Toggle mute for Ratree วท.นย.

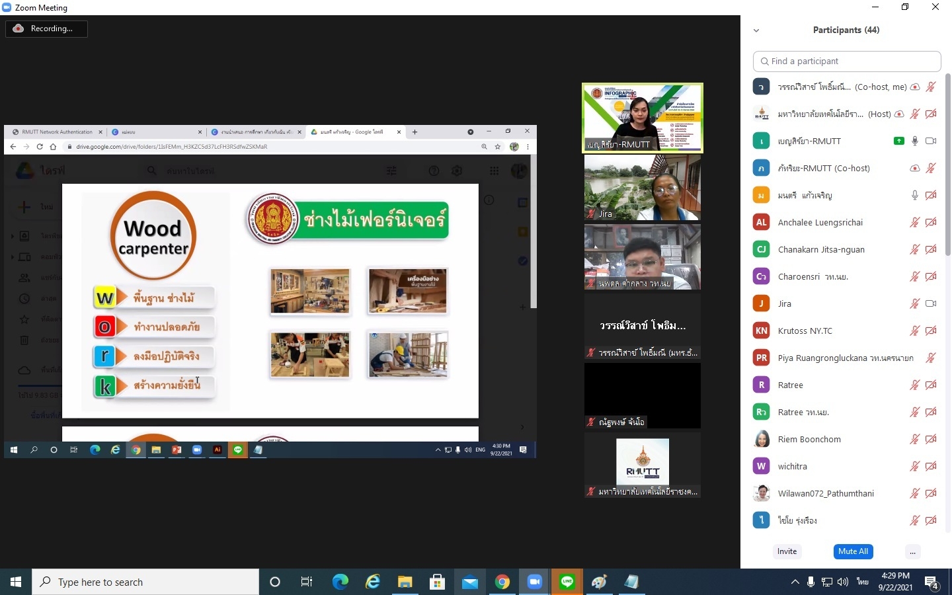[x=915, y=412]
